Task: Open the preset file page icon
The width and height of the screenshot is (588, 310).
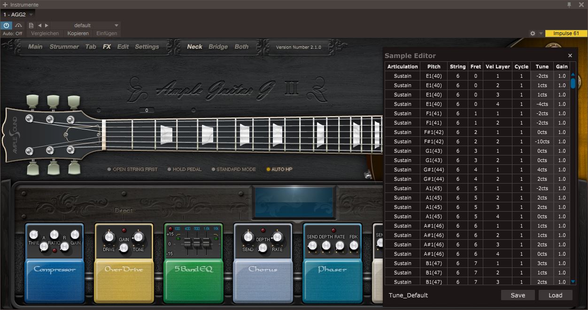Action: pyautogui.click(x=31, y=25)
